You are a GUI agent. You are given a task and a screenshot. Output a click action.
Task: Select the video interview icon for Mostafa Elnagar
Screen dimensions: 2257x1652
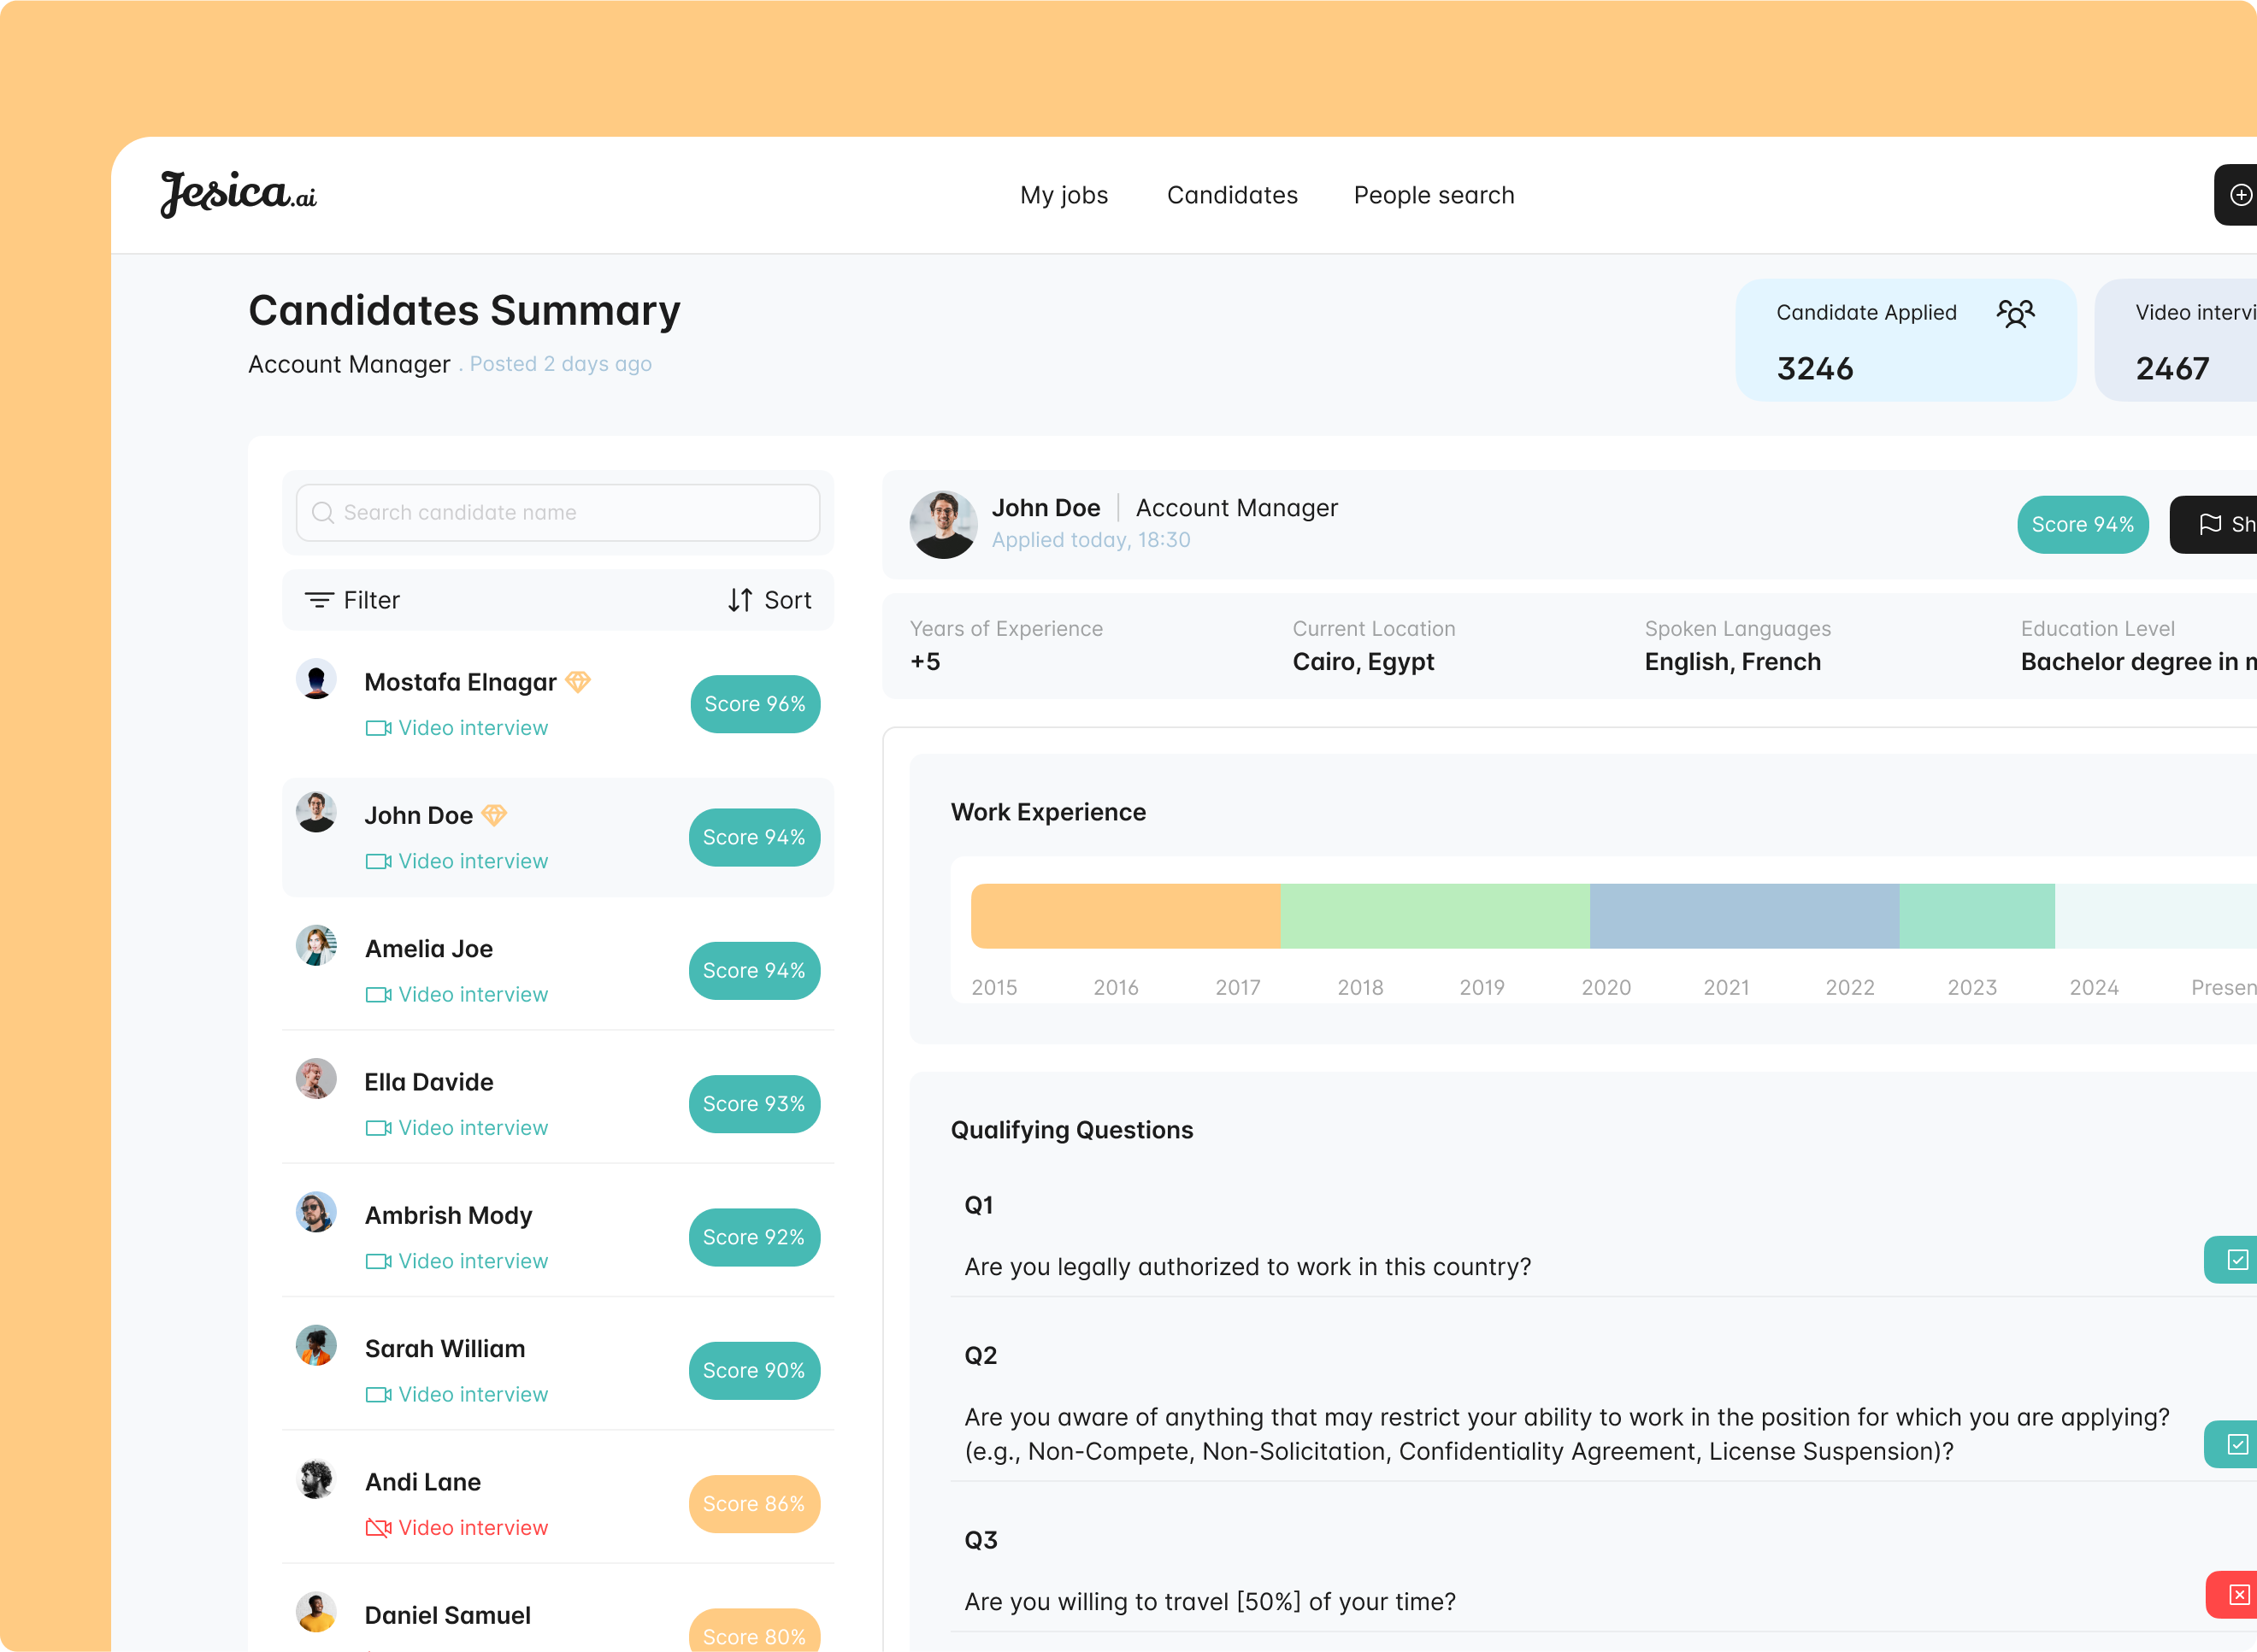point(377,728)
